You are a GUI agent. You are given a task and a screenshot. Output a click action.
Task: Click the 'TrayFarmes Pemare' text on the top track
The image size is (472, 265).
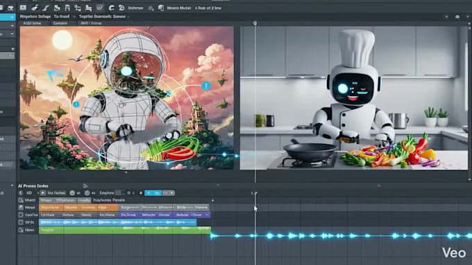(109, 200)
